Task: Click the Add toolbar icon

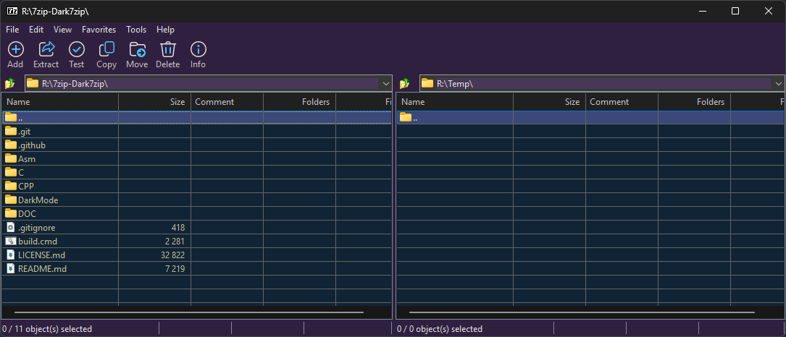Action: click(x=15, y=50)
